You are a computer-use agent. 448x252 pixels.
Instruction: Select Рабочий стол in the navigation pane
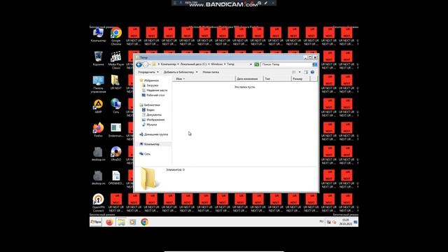tap(153, 95)
